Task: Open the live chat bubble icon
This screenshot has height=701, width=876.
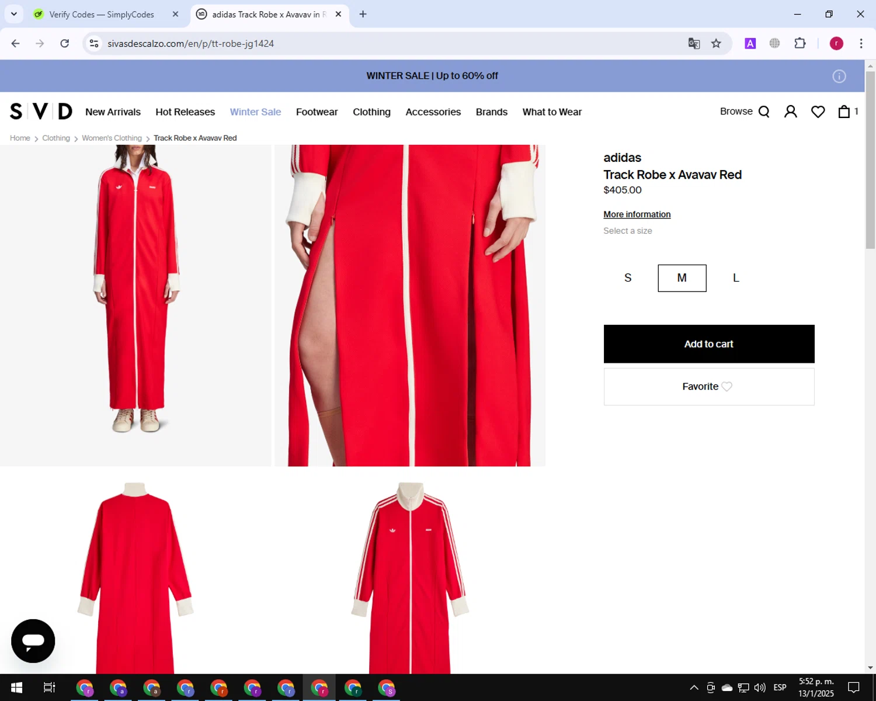Action: [33, 641]
